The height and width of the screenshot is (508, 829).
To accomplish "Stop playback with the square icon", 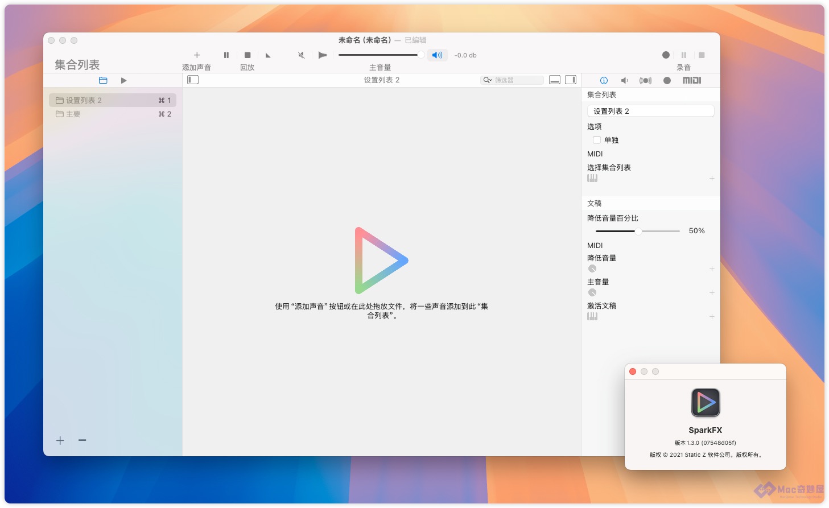I will click(x=248, y=55).
